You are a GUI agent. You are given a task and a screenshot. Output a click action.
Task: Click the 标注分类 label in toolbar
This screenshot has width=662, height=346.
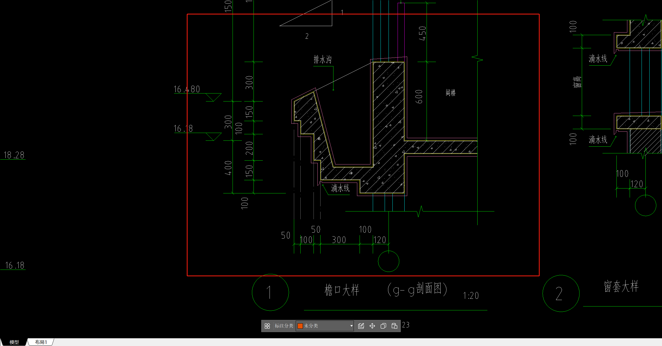click(x=284, y=326)
